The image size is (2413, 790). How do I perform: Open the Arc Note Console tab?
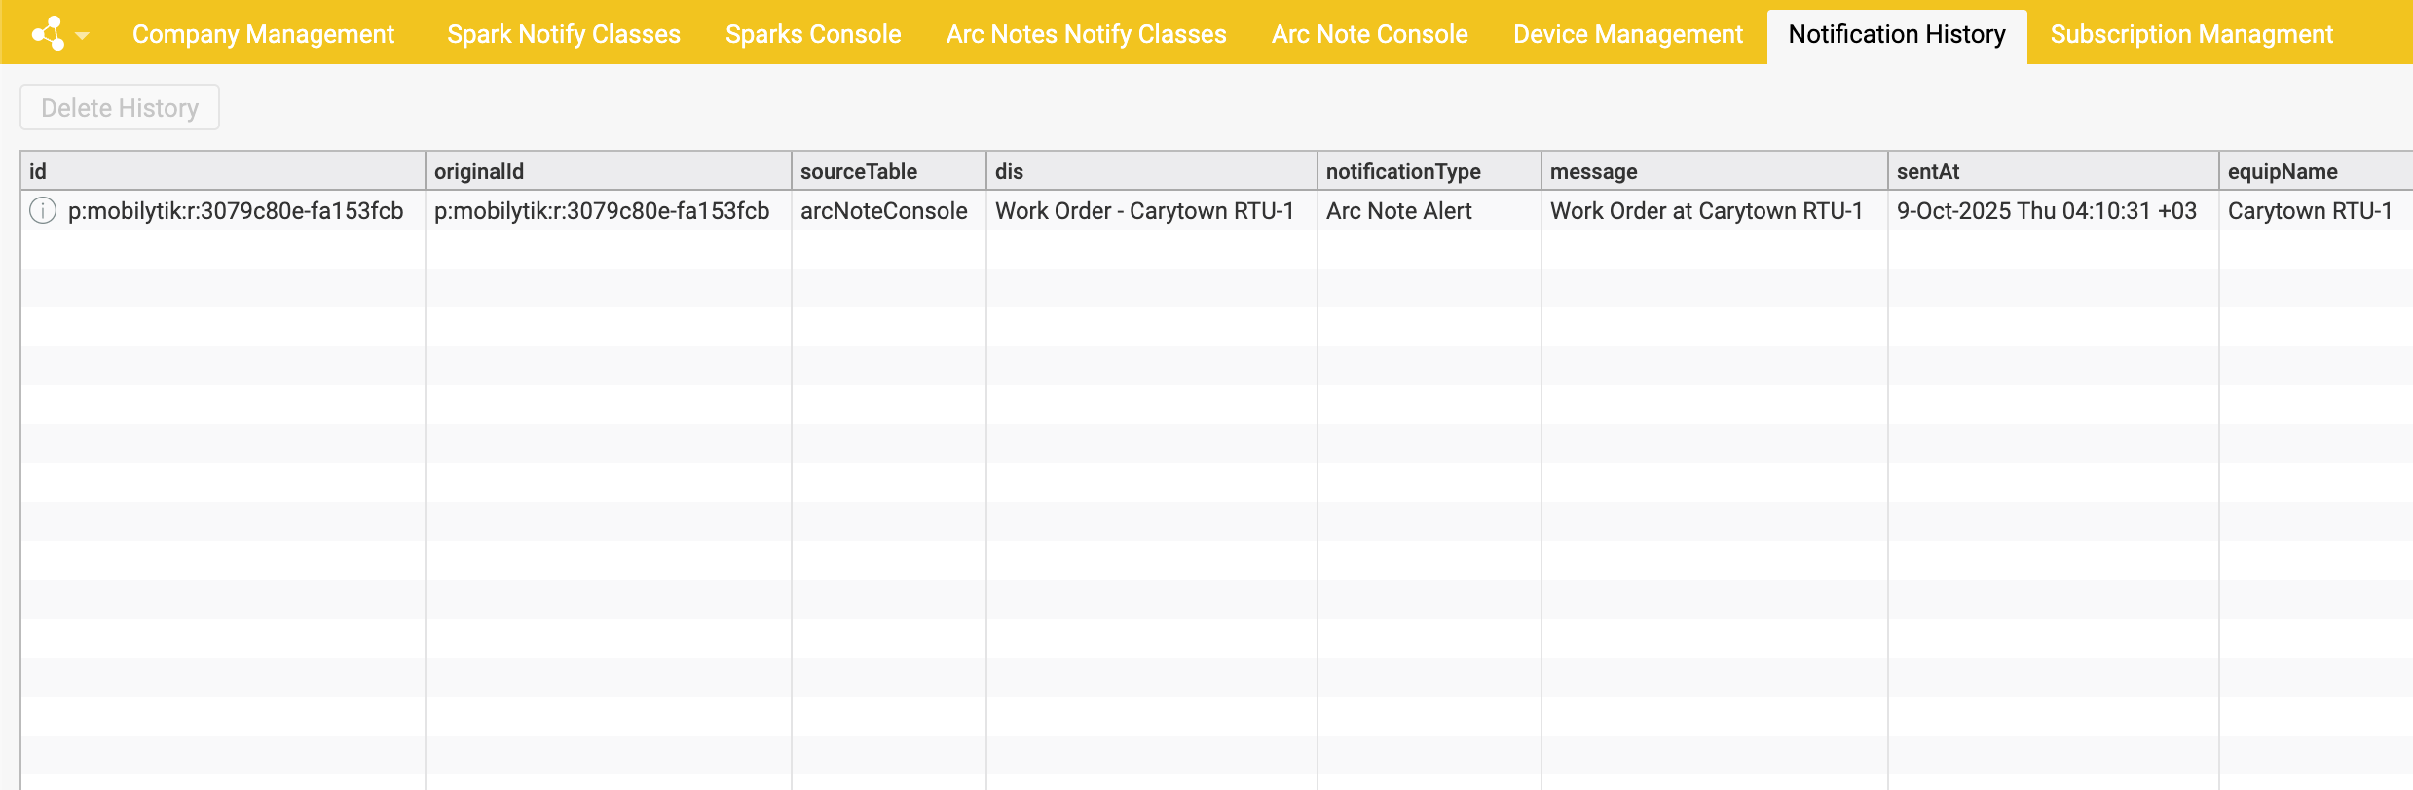[1369, 34]
